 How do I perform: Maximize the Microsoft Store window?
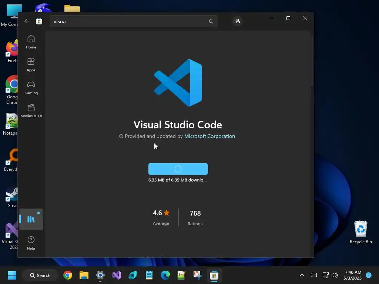(288, 18)
